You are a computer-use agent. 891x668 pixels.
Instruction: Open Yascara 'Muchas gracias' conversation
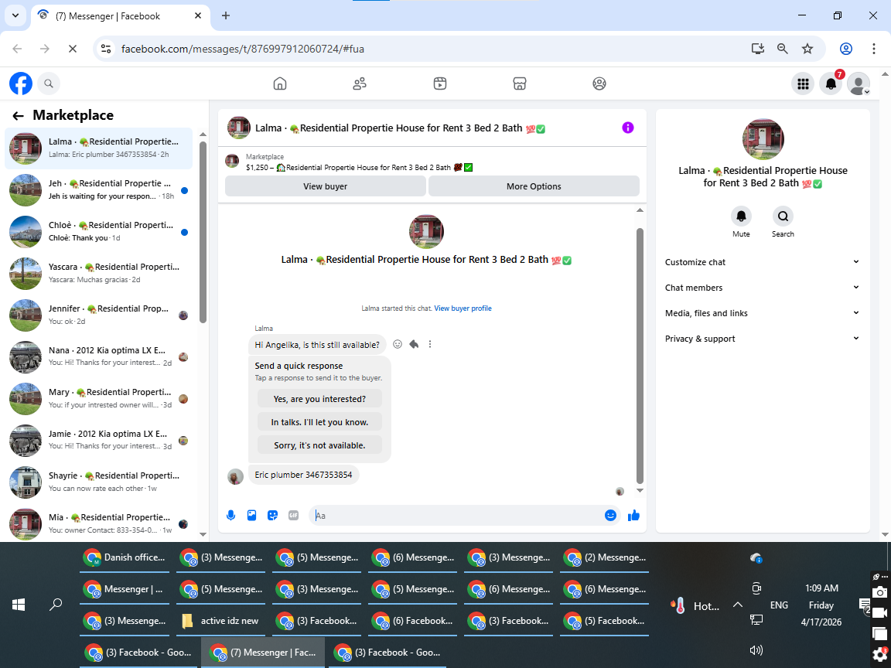[99, 274]
